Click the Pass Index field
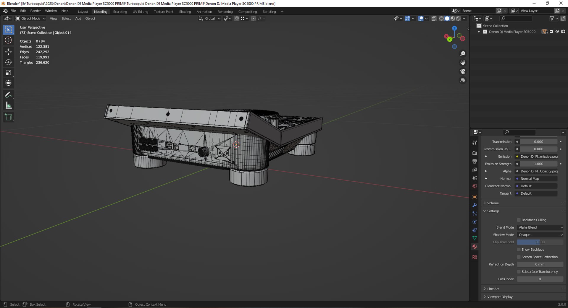Viewport: 568px width, 308px height. (x=540, y=279)
